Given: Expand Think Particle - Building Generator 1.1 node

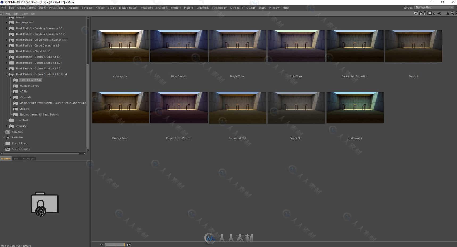Looking at the screenshot, I should (7, 28).
